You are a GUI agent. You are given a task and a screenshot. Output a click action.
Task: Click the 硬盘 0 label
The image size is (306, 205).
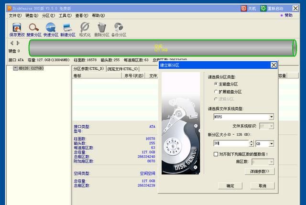tap(14, 51)
